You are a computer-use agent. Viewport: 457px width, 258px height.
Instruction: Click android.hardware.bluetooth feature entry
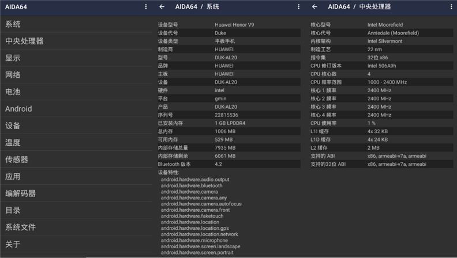pyautogui.click(x=192, y=185)
